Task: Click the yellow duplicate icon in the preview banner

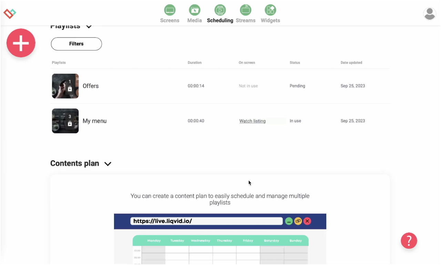Action: [x=298, y=221]
